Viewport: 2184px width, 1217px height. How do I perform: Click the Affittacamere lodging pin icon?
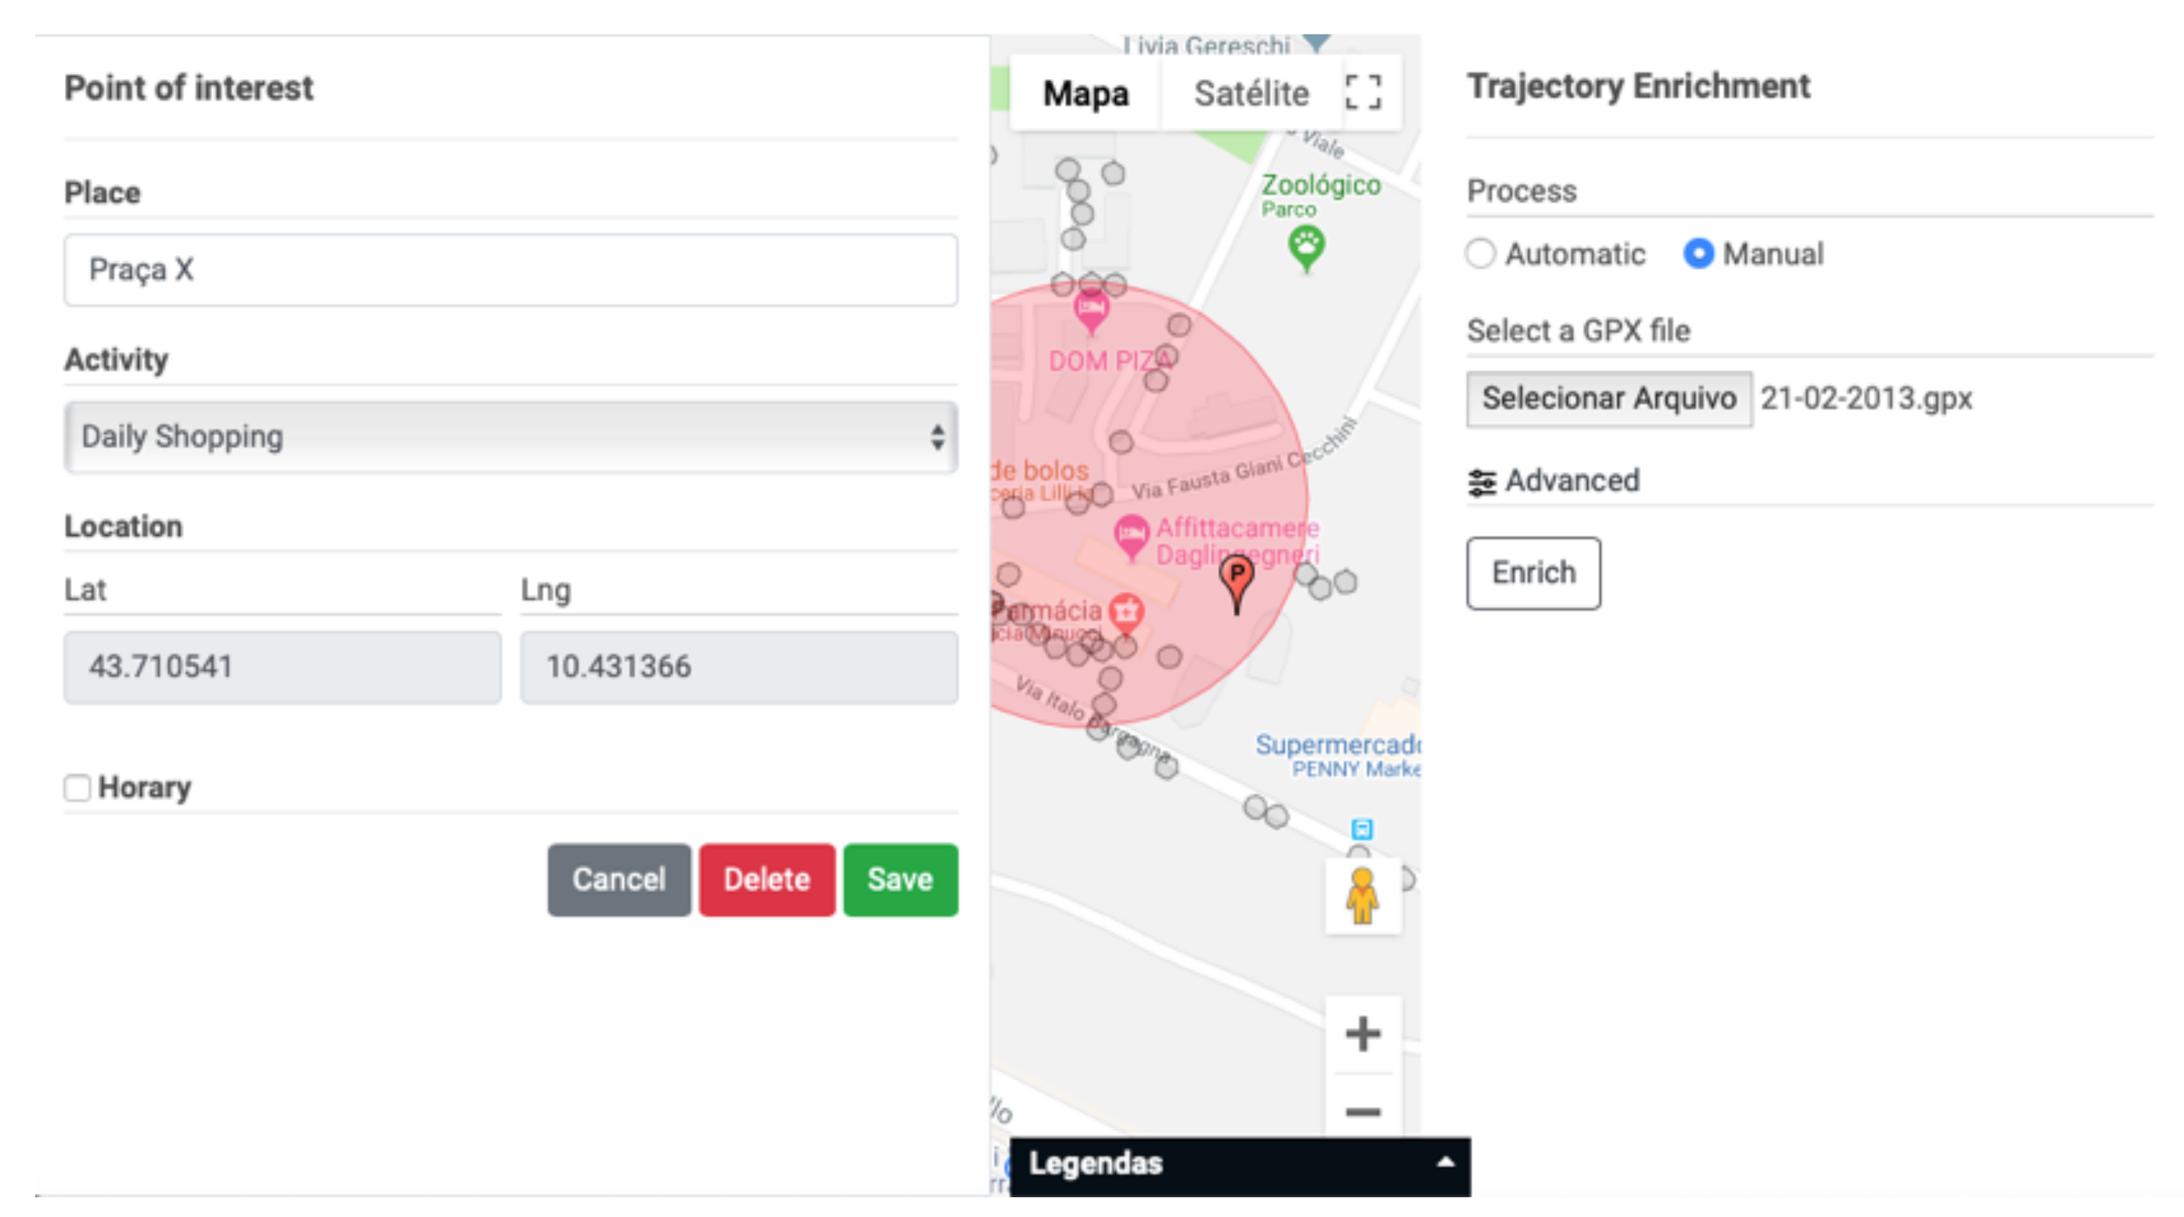[x=1131, y=535]
